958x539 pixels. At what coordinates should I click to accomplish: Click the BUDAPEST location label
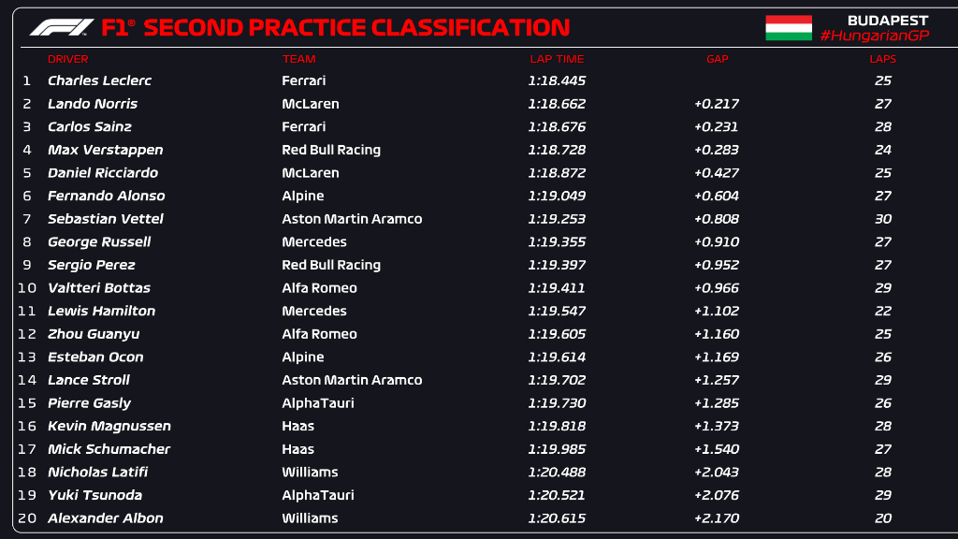tap(887, 20)
